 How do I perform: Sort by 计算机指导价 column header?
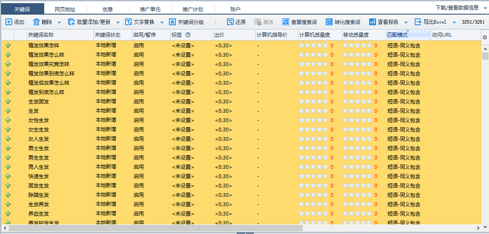(277, 35)
